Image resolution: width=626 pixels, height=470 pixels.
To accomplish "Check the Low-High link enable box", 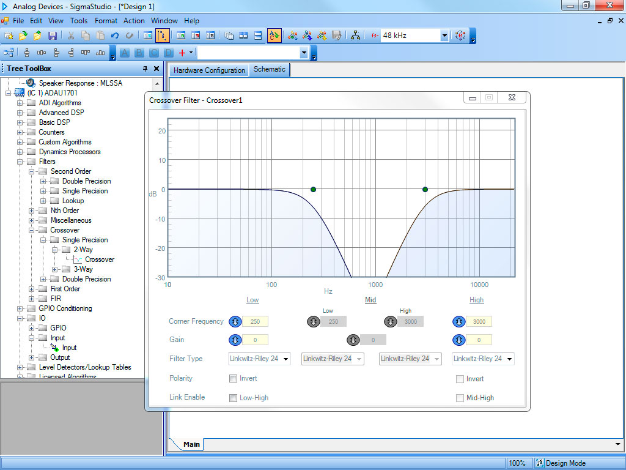I will pyautogui.click(x=233, y=398).
